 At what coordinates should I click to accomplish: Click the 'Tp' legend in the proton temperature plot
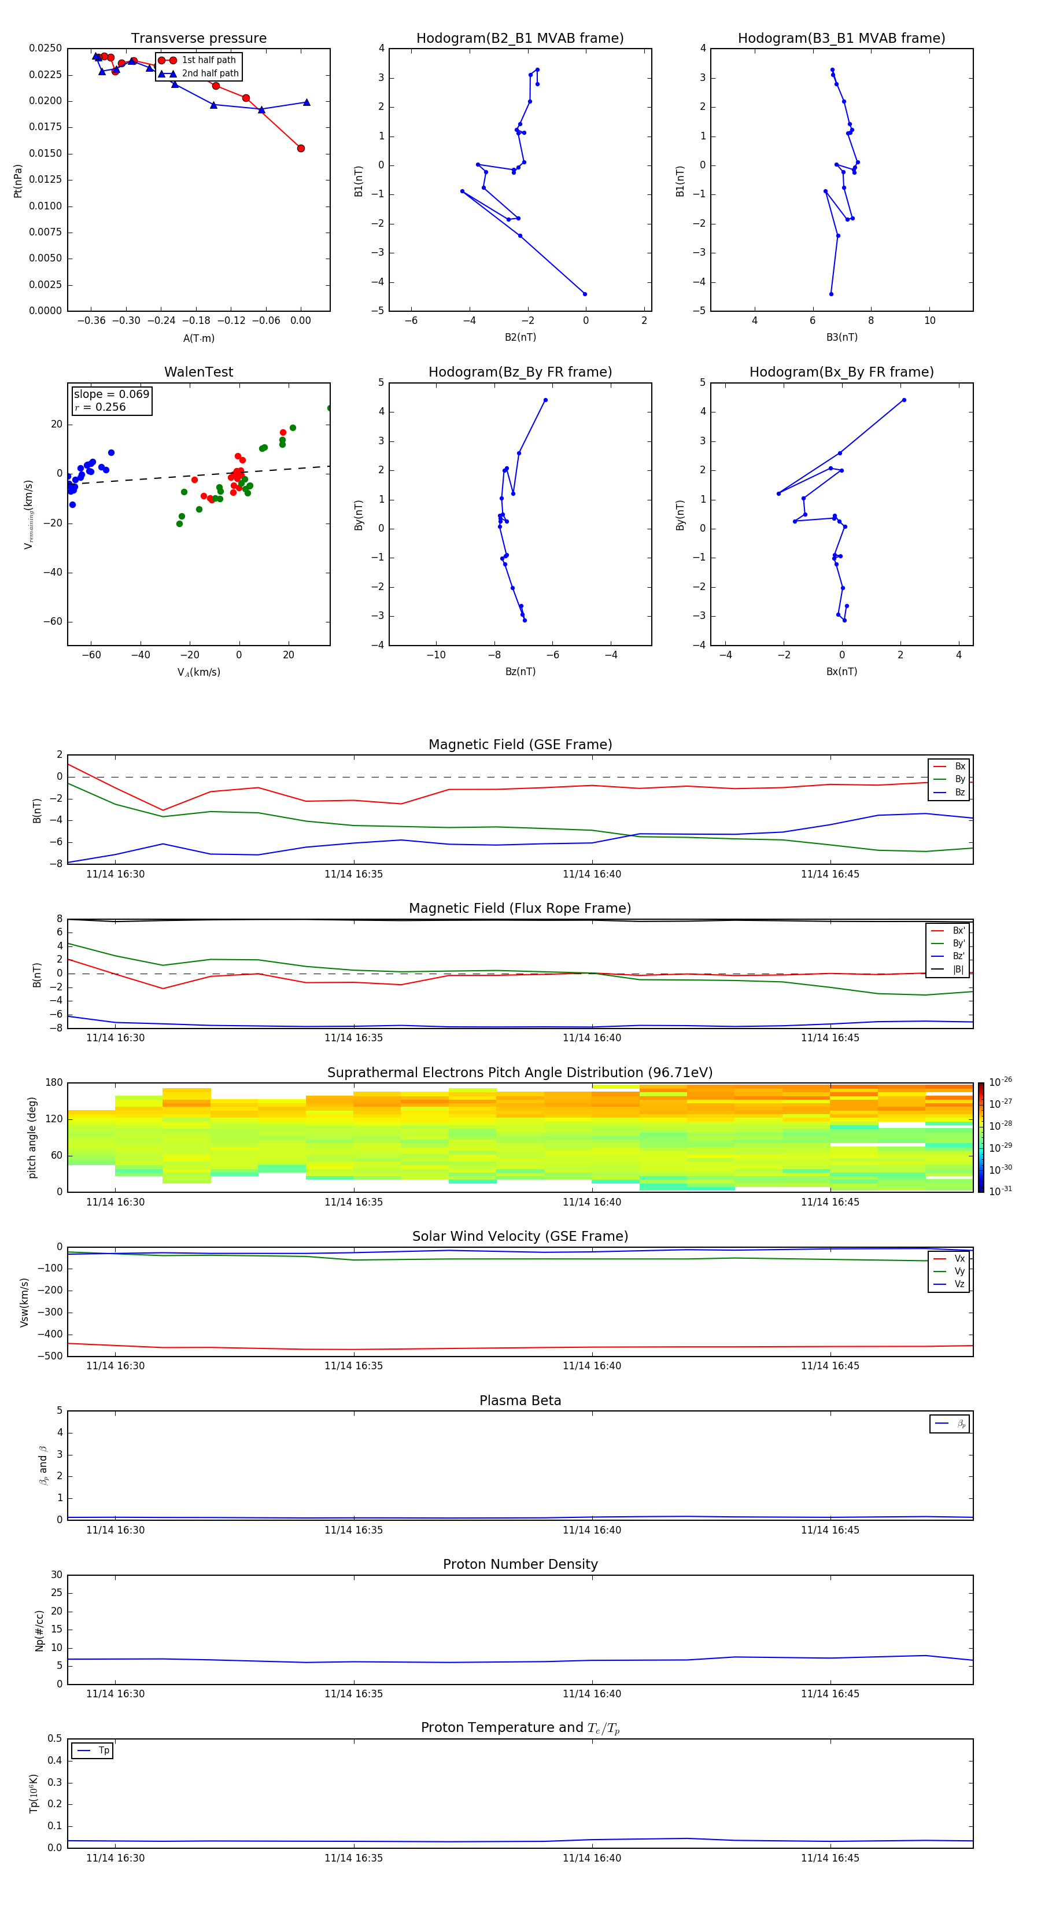click(x=92, y=1750)
